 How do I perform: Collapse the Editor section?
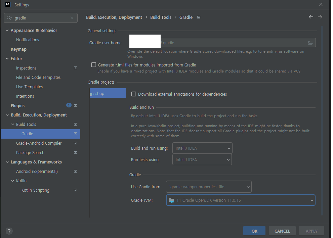7,58
